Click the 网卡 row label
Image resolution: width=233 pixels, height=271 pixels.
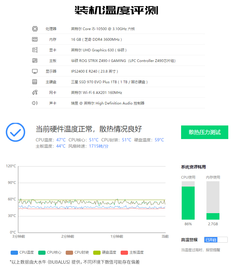point(53,92)
